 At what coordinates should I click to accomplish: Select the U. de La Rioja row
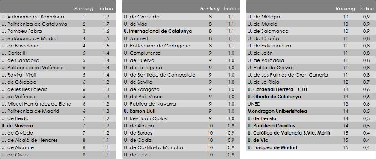coord(311,82)
